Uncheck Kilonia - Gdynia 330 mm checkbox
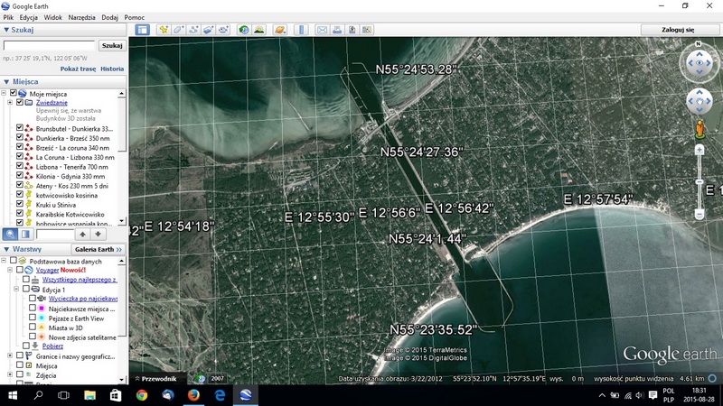Screen dimensions: 723x406 (x=19, y=175)
